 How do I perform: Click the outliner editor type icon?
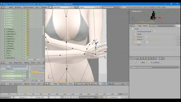(132, 26)
